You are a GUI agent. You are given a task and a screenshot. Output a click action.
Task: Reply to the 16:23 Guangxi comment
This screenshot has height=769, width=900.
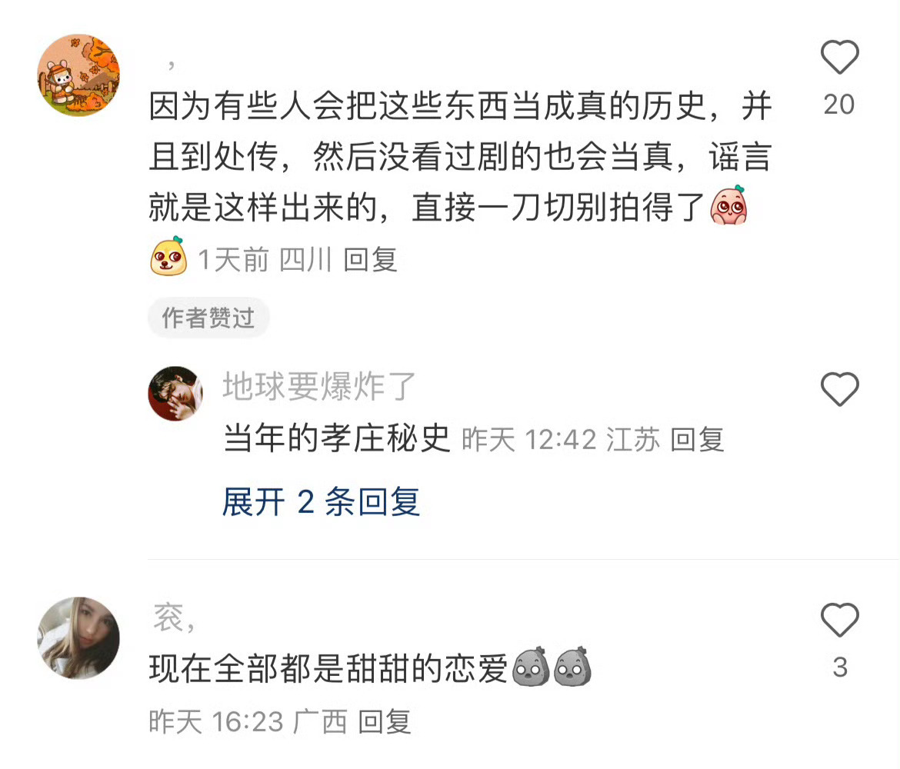point(385,721)
